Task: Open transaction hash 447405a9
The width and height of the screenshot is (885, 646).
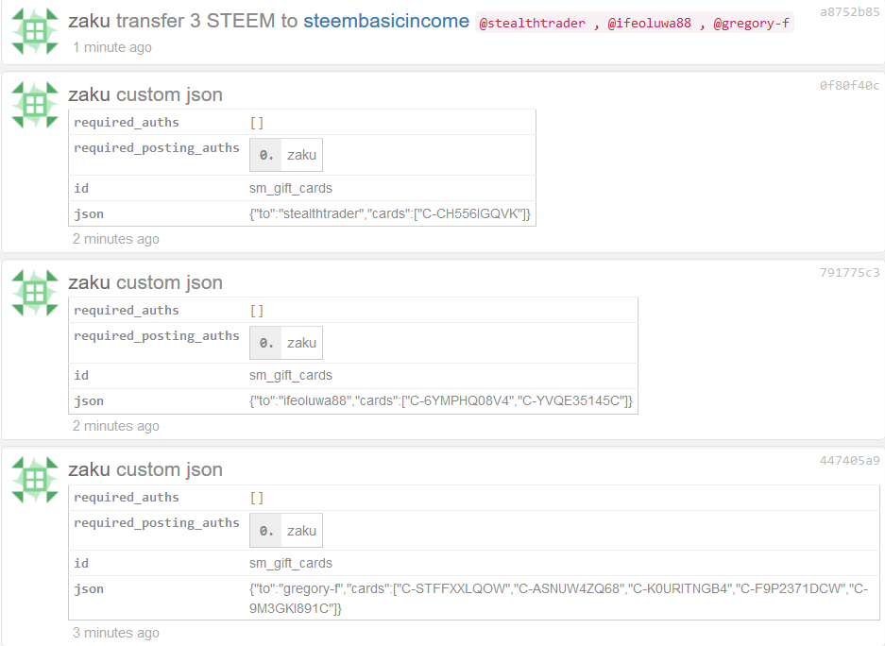Action: 849,460
